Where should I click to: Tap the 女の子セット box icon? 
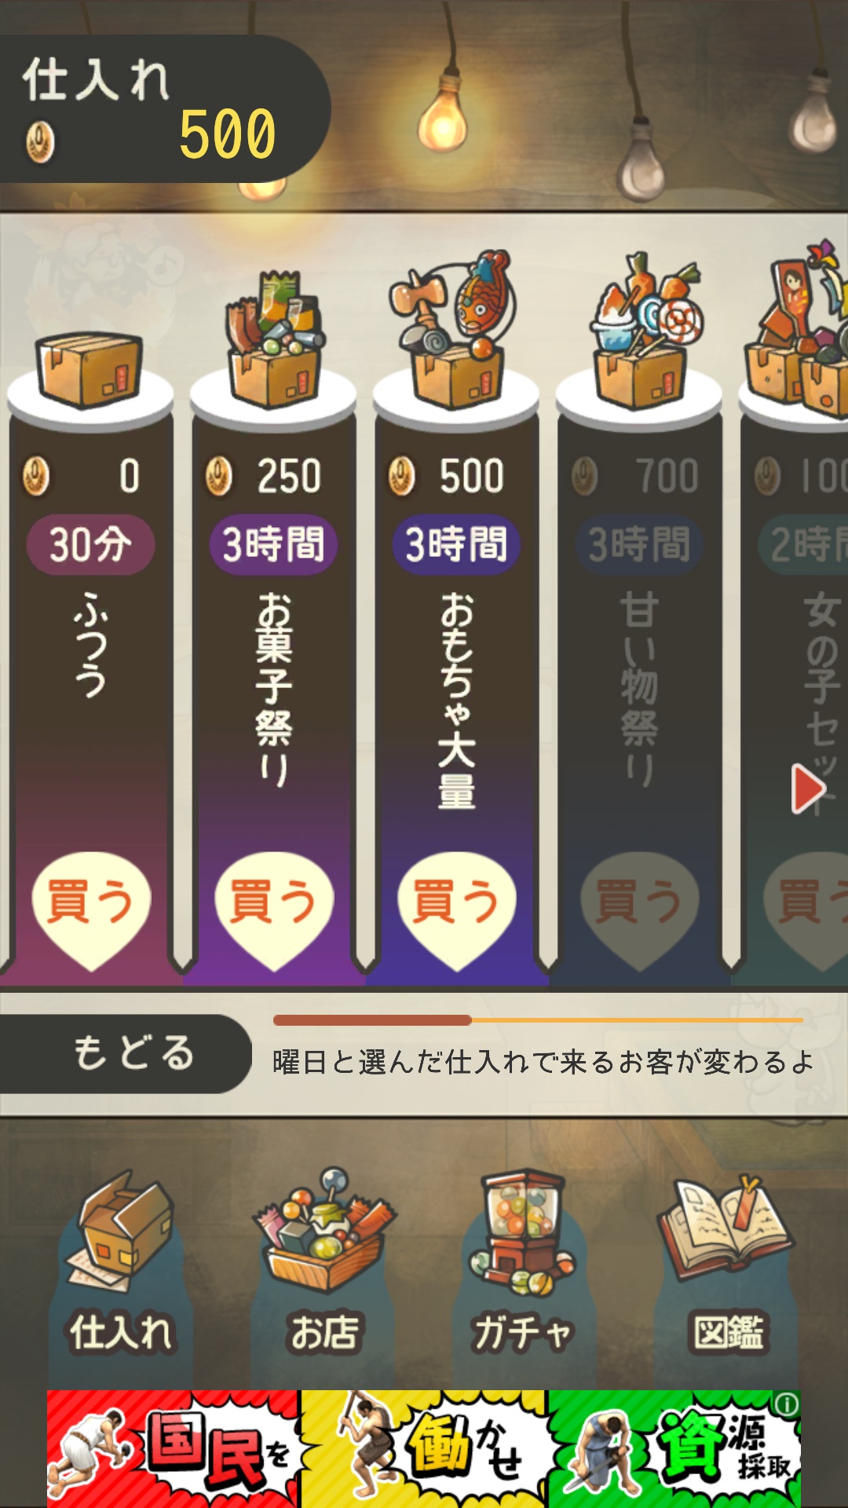pyautogui.click(x=798, y=330)
